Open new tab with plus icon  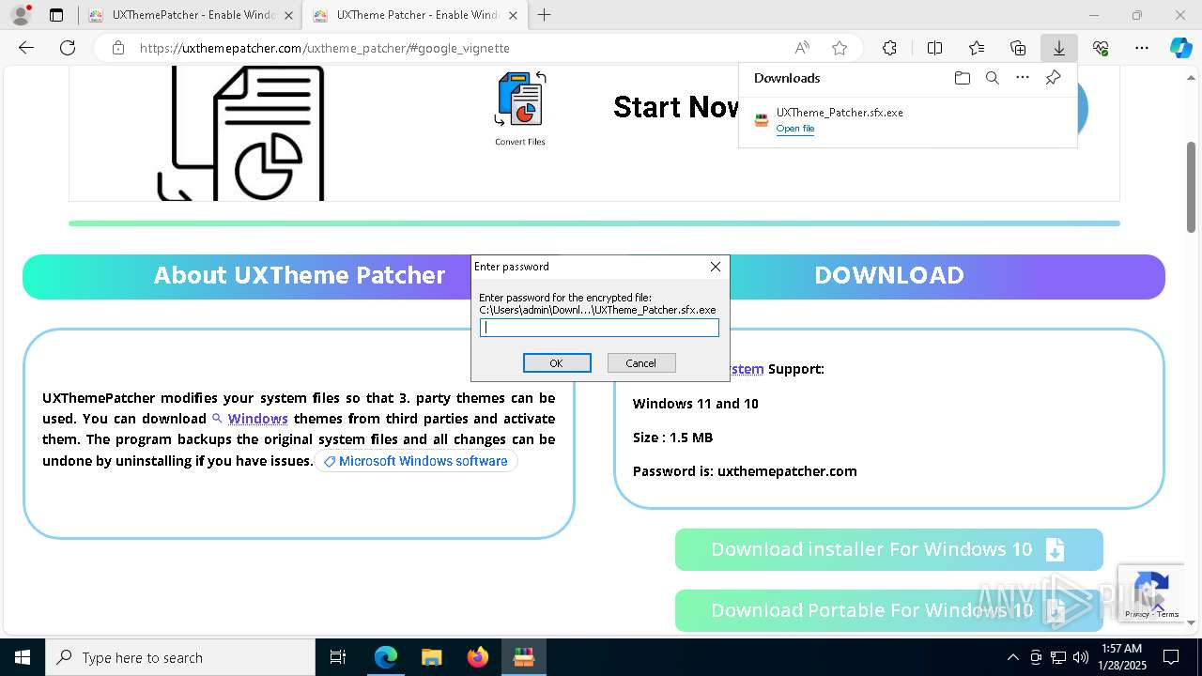[544, 15]
